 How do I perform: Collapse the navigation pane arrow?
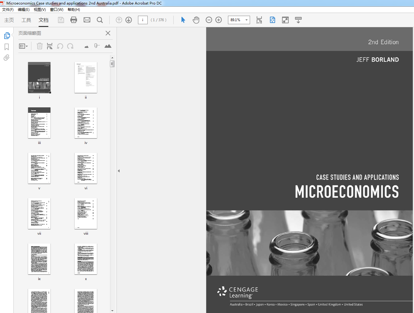click(119, 171)
